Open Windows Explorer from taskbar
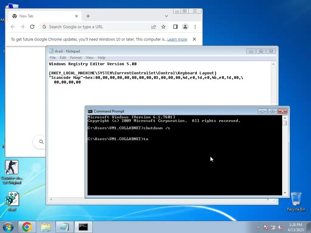This screenshot has width=311, height=233. click(x=46, y=227)
